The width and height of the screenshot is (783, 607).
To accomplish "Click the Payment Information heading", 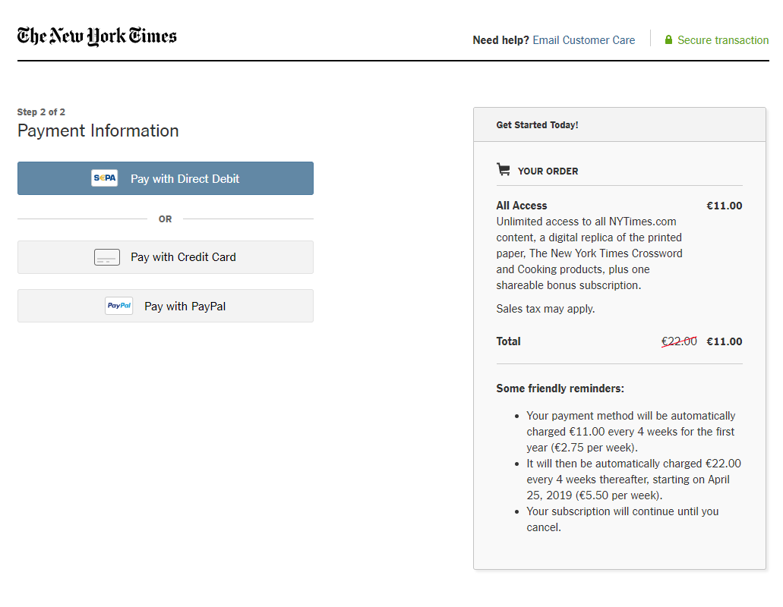I will [98, 131].
